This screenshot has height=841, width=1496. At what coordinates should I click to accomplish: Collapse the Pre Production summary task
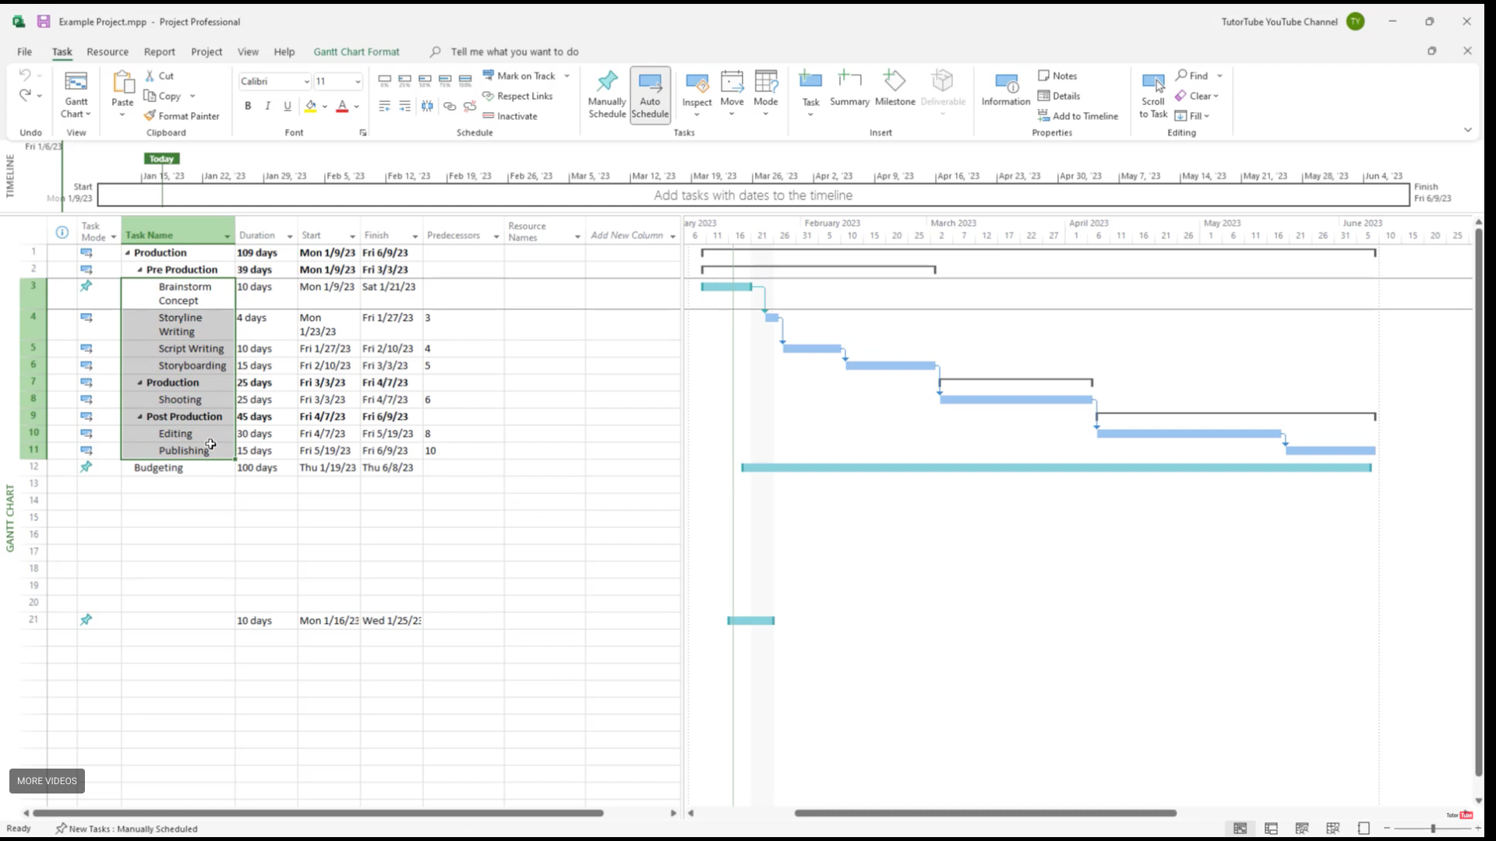click(x=140, y=270)
